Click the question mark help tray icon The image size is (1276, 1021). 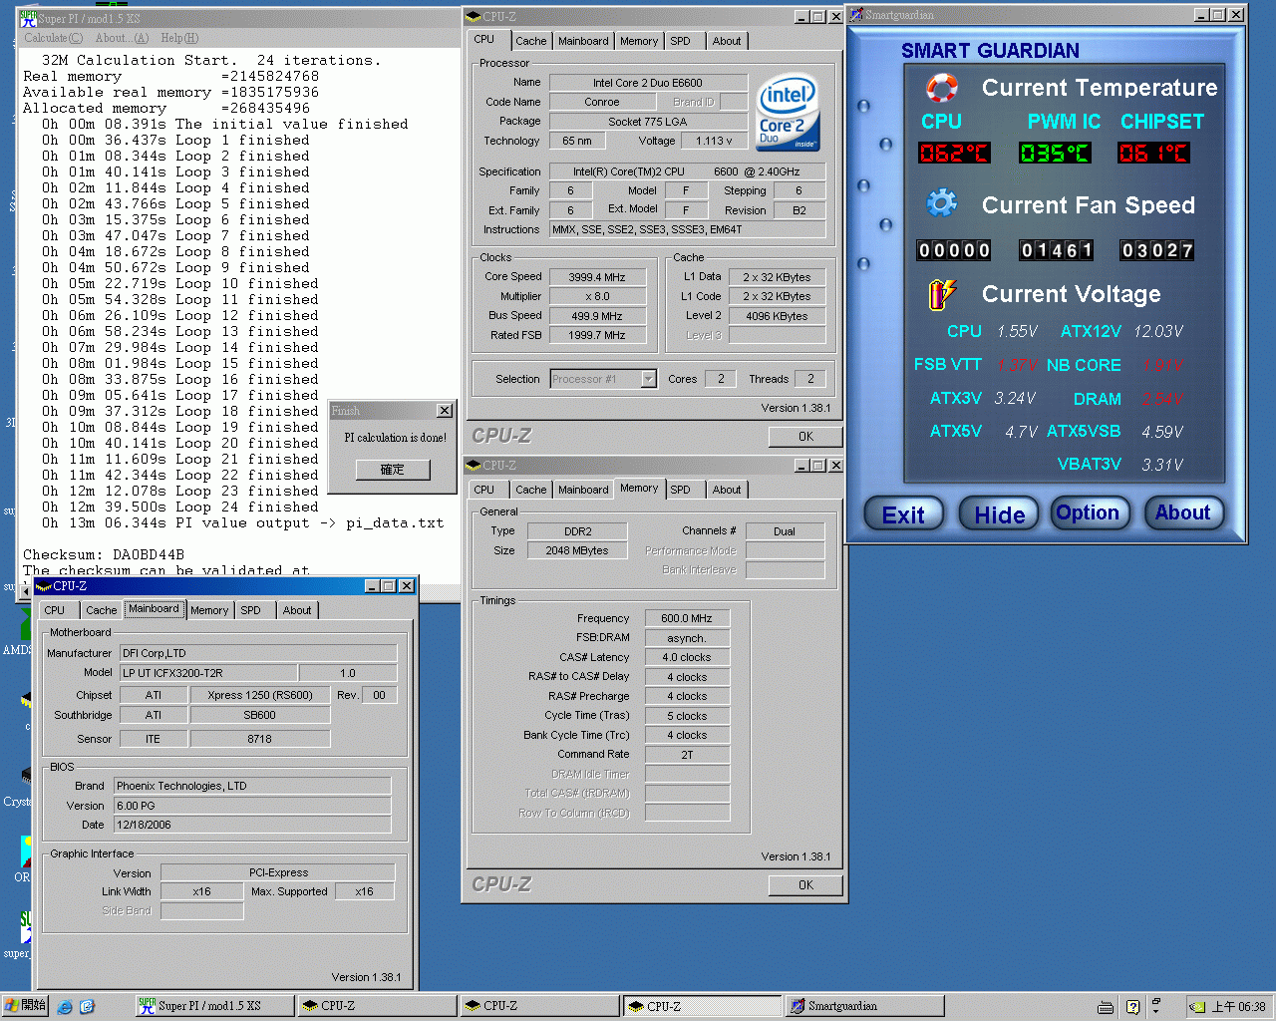(x=1132, y=1007)
